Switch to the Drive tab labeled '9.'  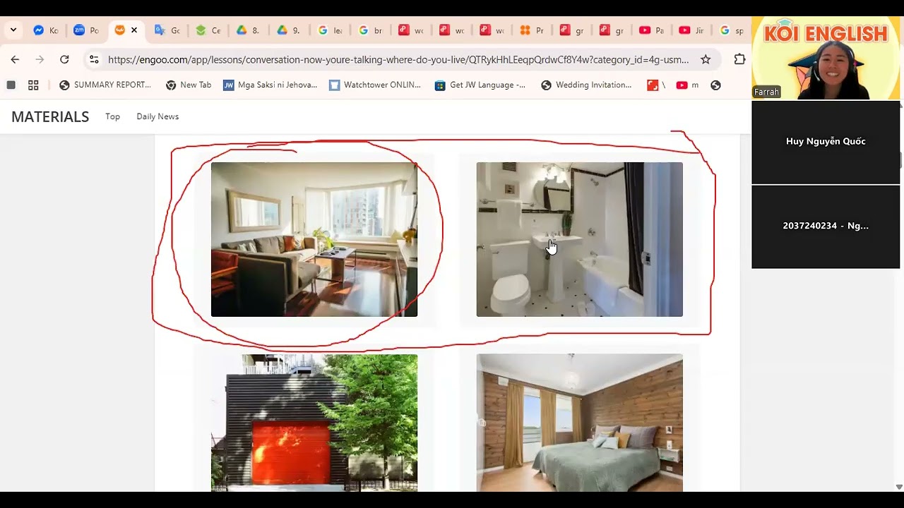click(289, 30)
